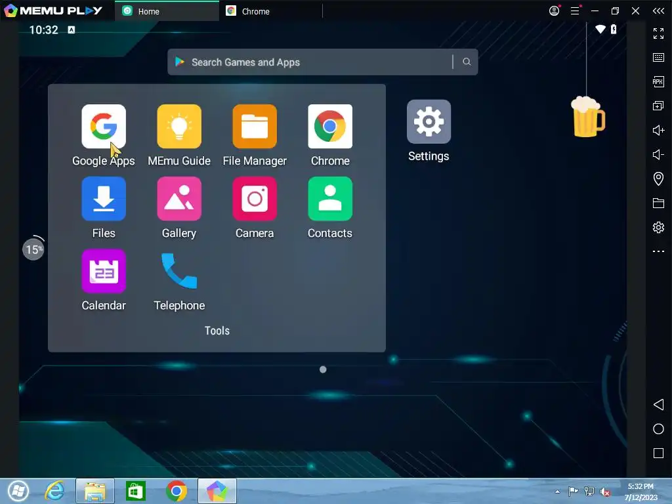Decrease volume using sidebar speaker minus
The height and width of the screenshot is (504, 672).
click(x=658, y=154)
